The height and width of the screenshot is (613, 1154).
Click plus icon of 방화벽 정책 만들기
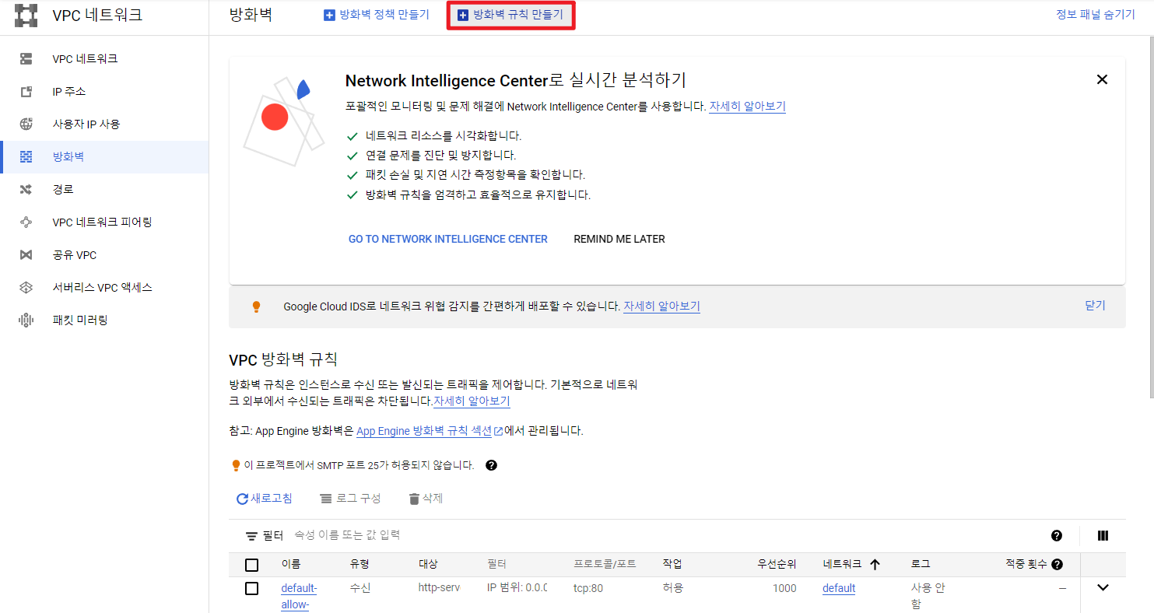click(329, 15)
